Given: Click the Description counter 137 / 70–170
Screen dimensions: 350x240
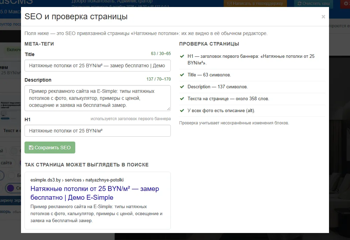Looking at the screenshot, I should 159,79.
